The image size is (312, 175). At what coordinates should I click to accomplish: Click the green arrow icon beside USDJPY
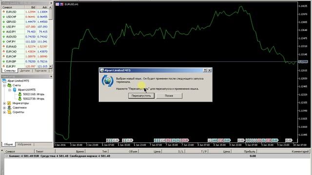3,27
